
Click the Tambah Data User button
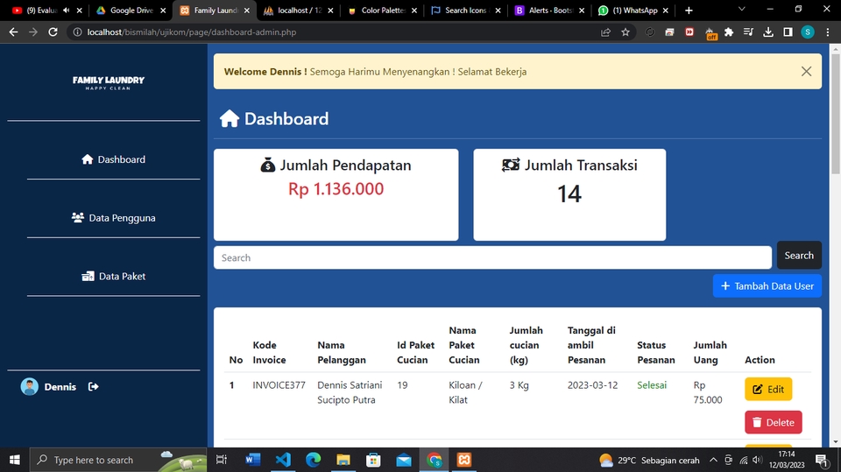767,285
